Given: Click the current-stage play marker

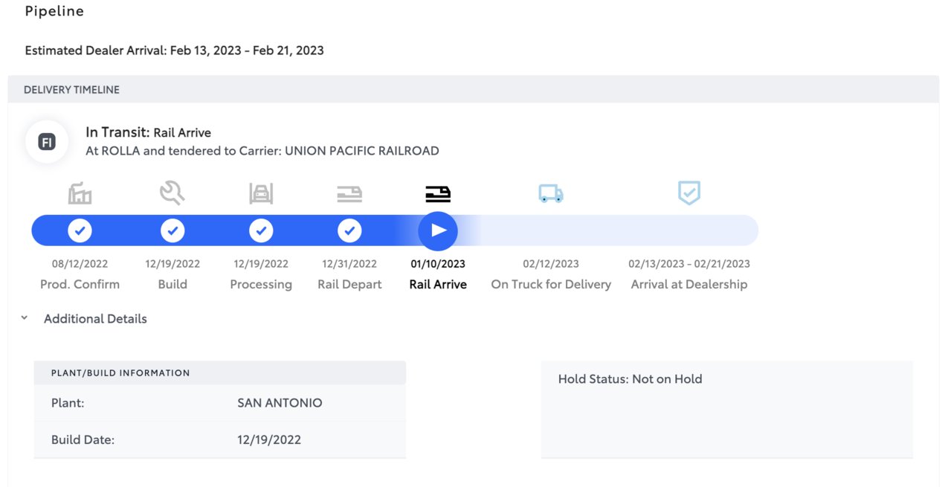Looking at the screenshot, I should [x=438, y=230].
